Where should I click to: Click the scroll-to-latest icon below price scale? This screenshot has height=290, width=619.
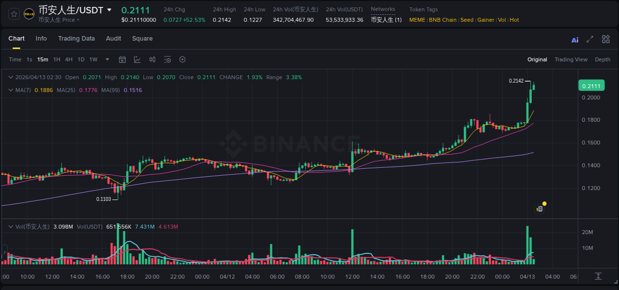point(598,277)
